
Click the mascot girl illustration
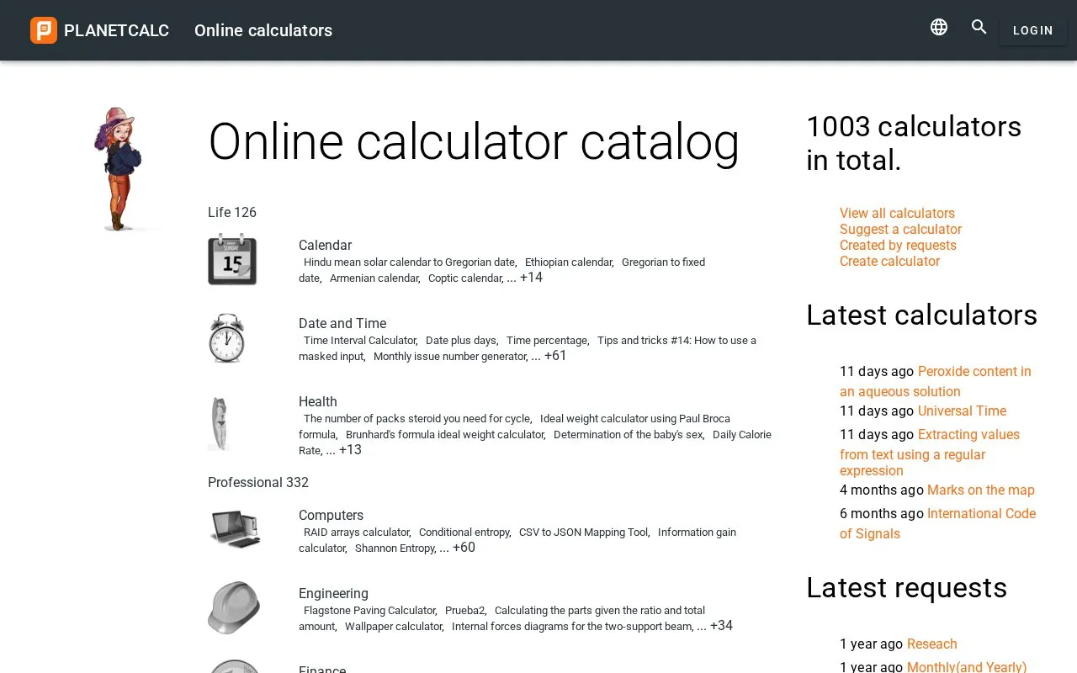click(118, 169)
